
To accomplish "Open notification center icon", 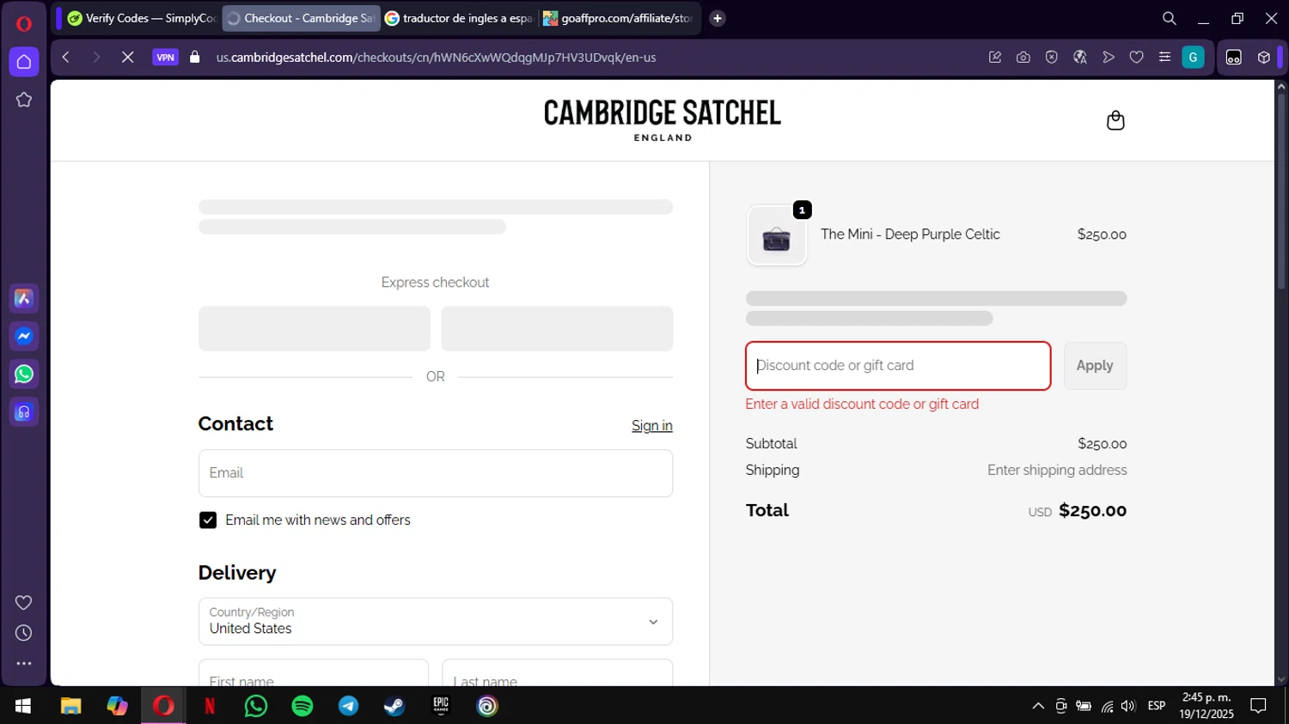I will click(1258, 706).
